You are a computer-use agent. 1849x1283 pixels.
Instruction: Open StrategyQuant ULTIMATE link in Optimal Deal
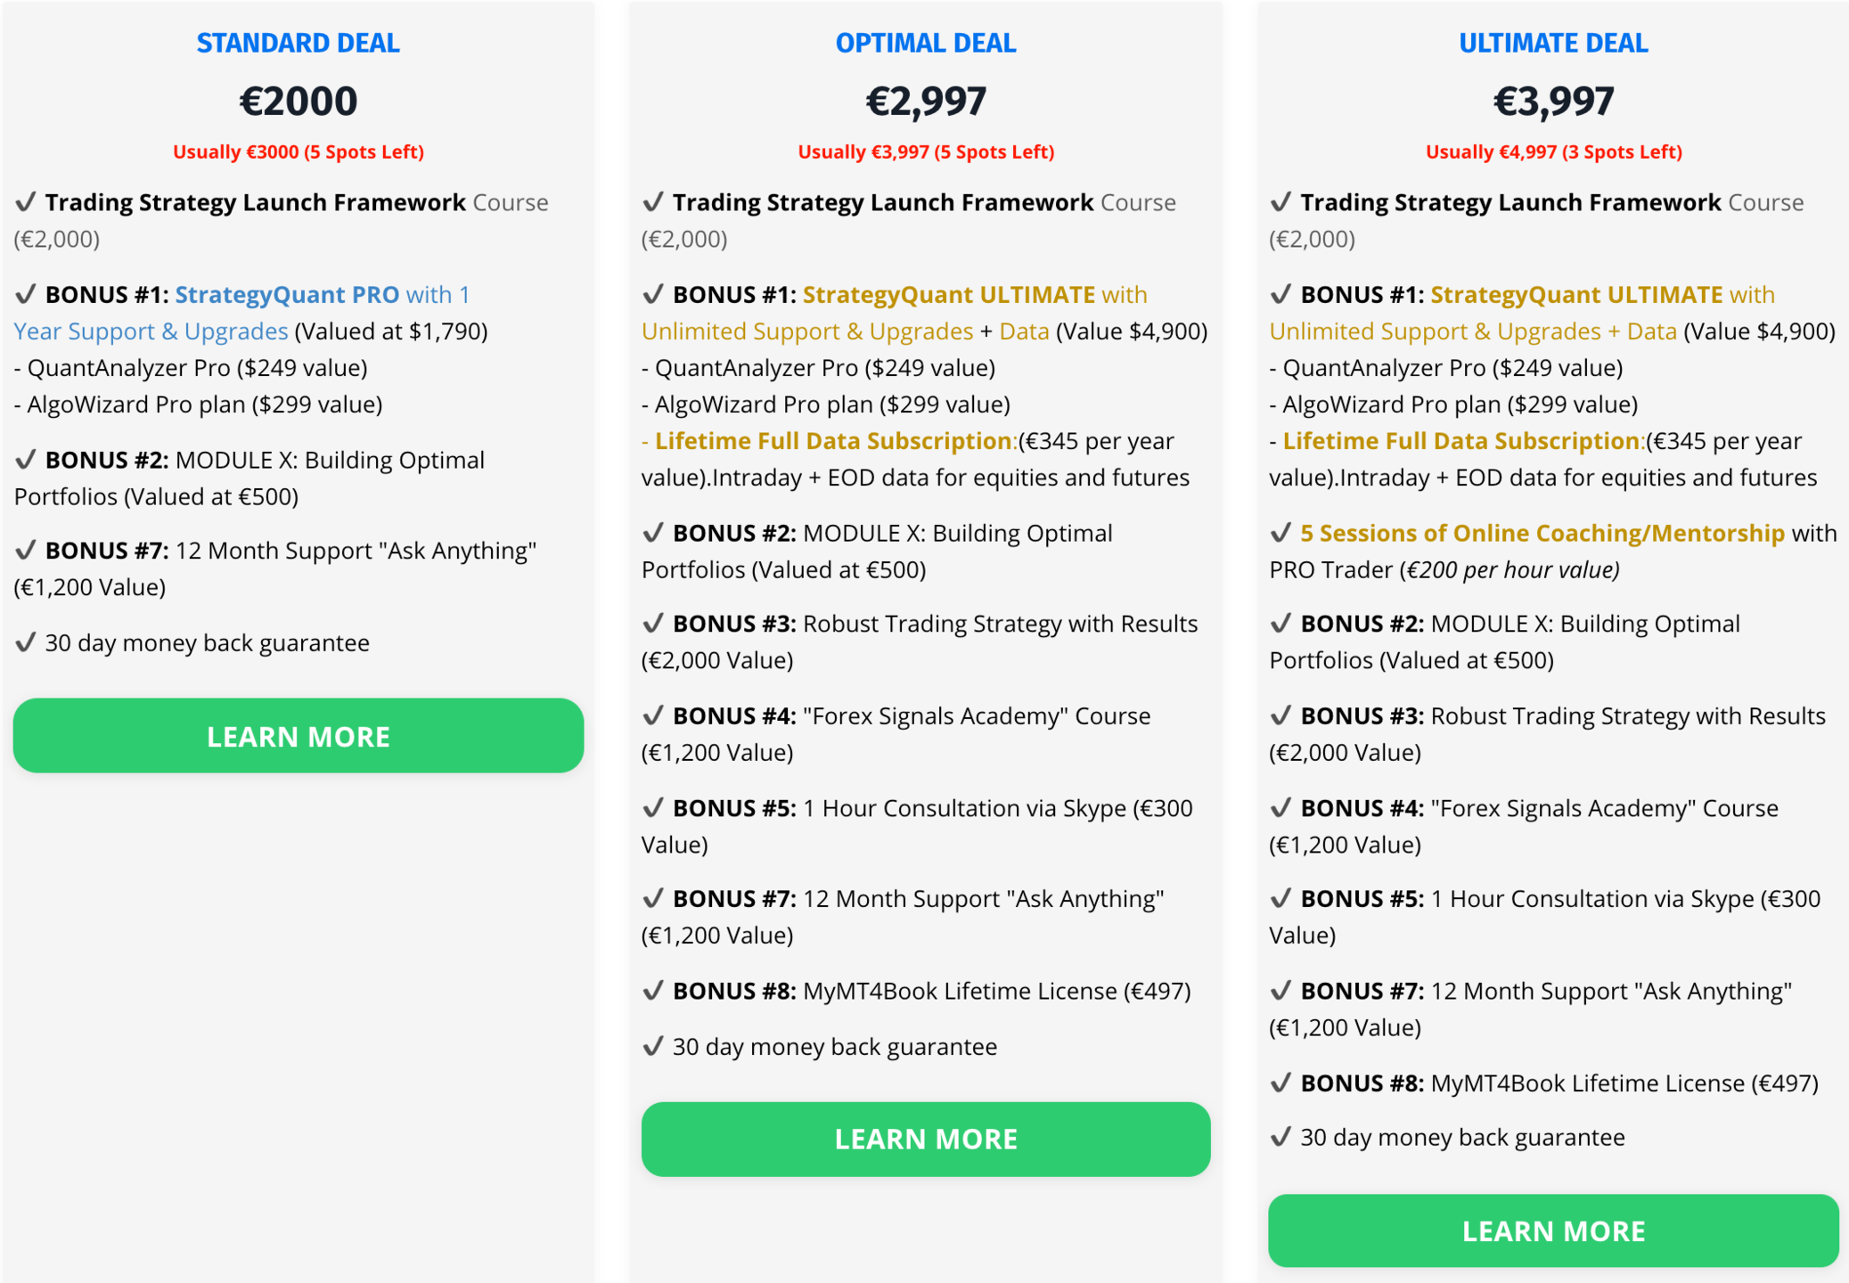coord(948,295)
